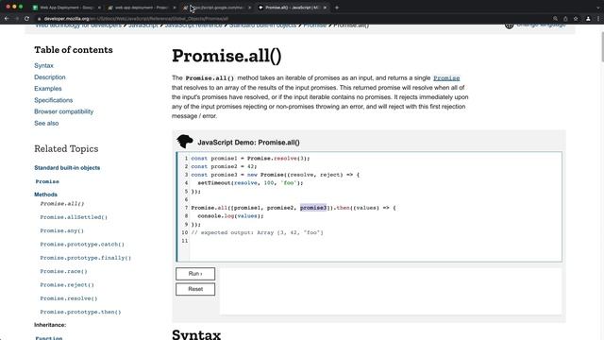The height and width of the screenshot is (340, 604).
Task: Open a new tab with the plus icon
Action: pyautogui.click(x=337, y=8)
